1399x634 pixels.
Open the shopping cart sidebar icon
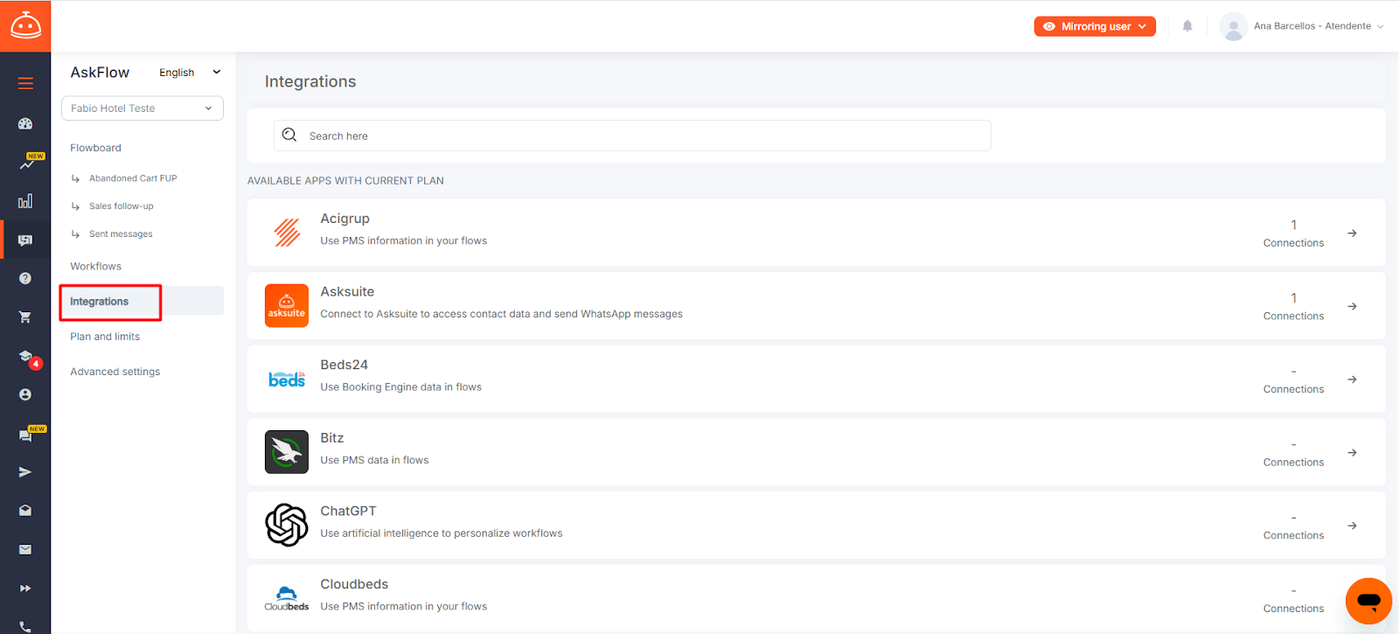point(25,317)
